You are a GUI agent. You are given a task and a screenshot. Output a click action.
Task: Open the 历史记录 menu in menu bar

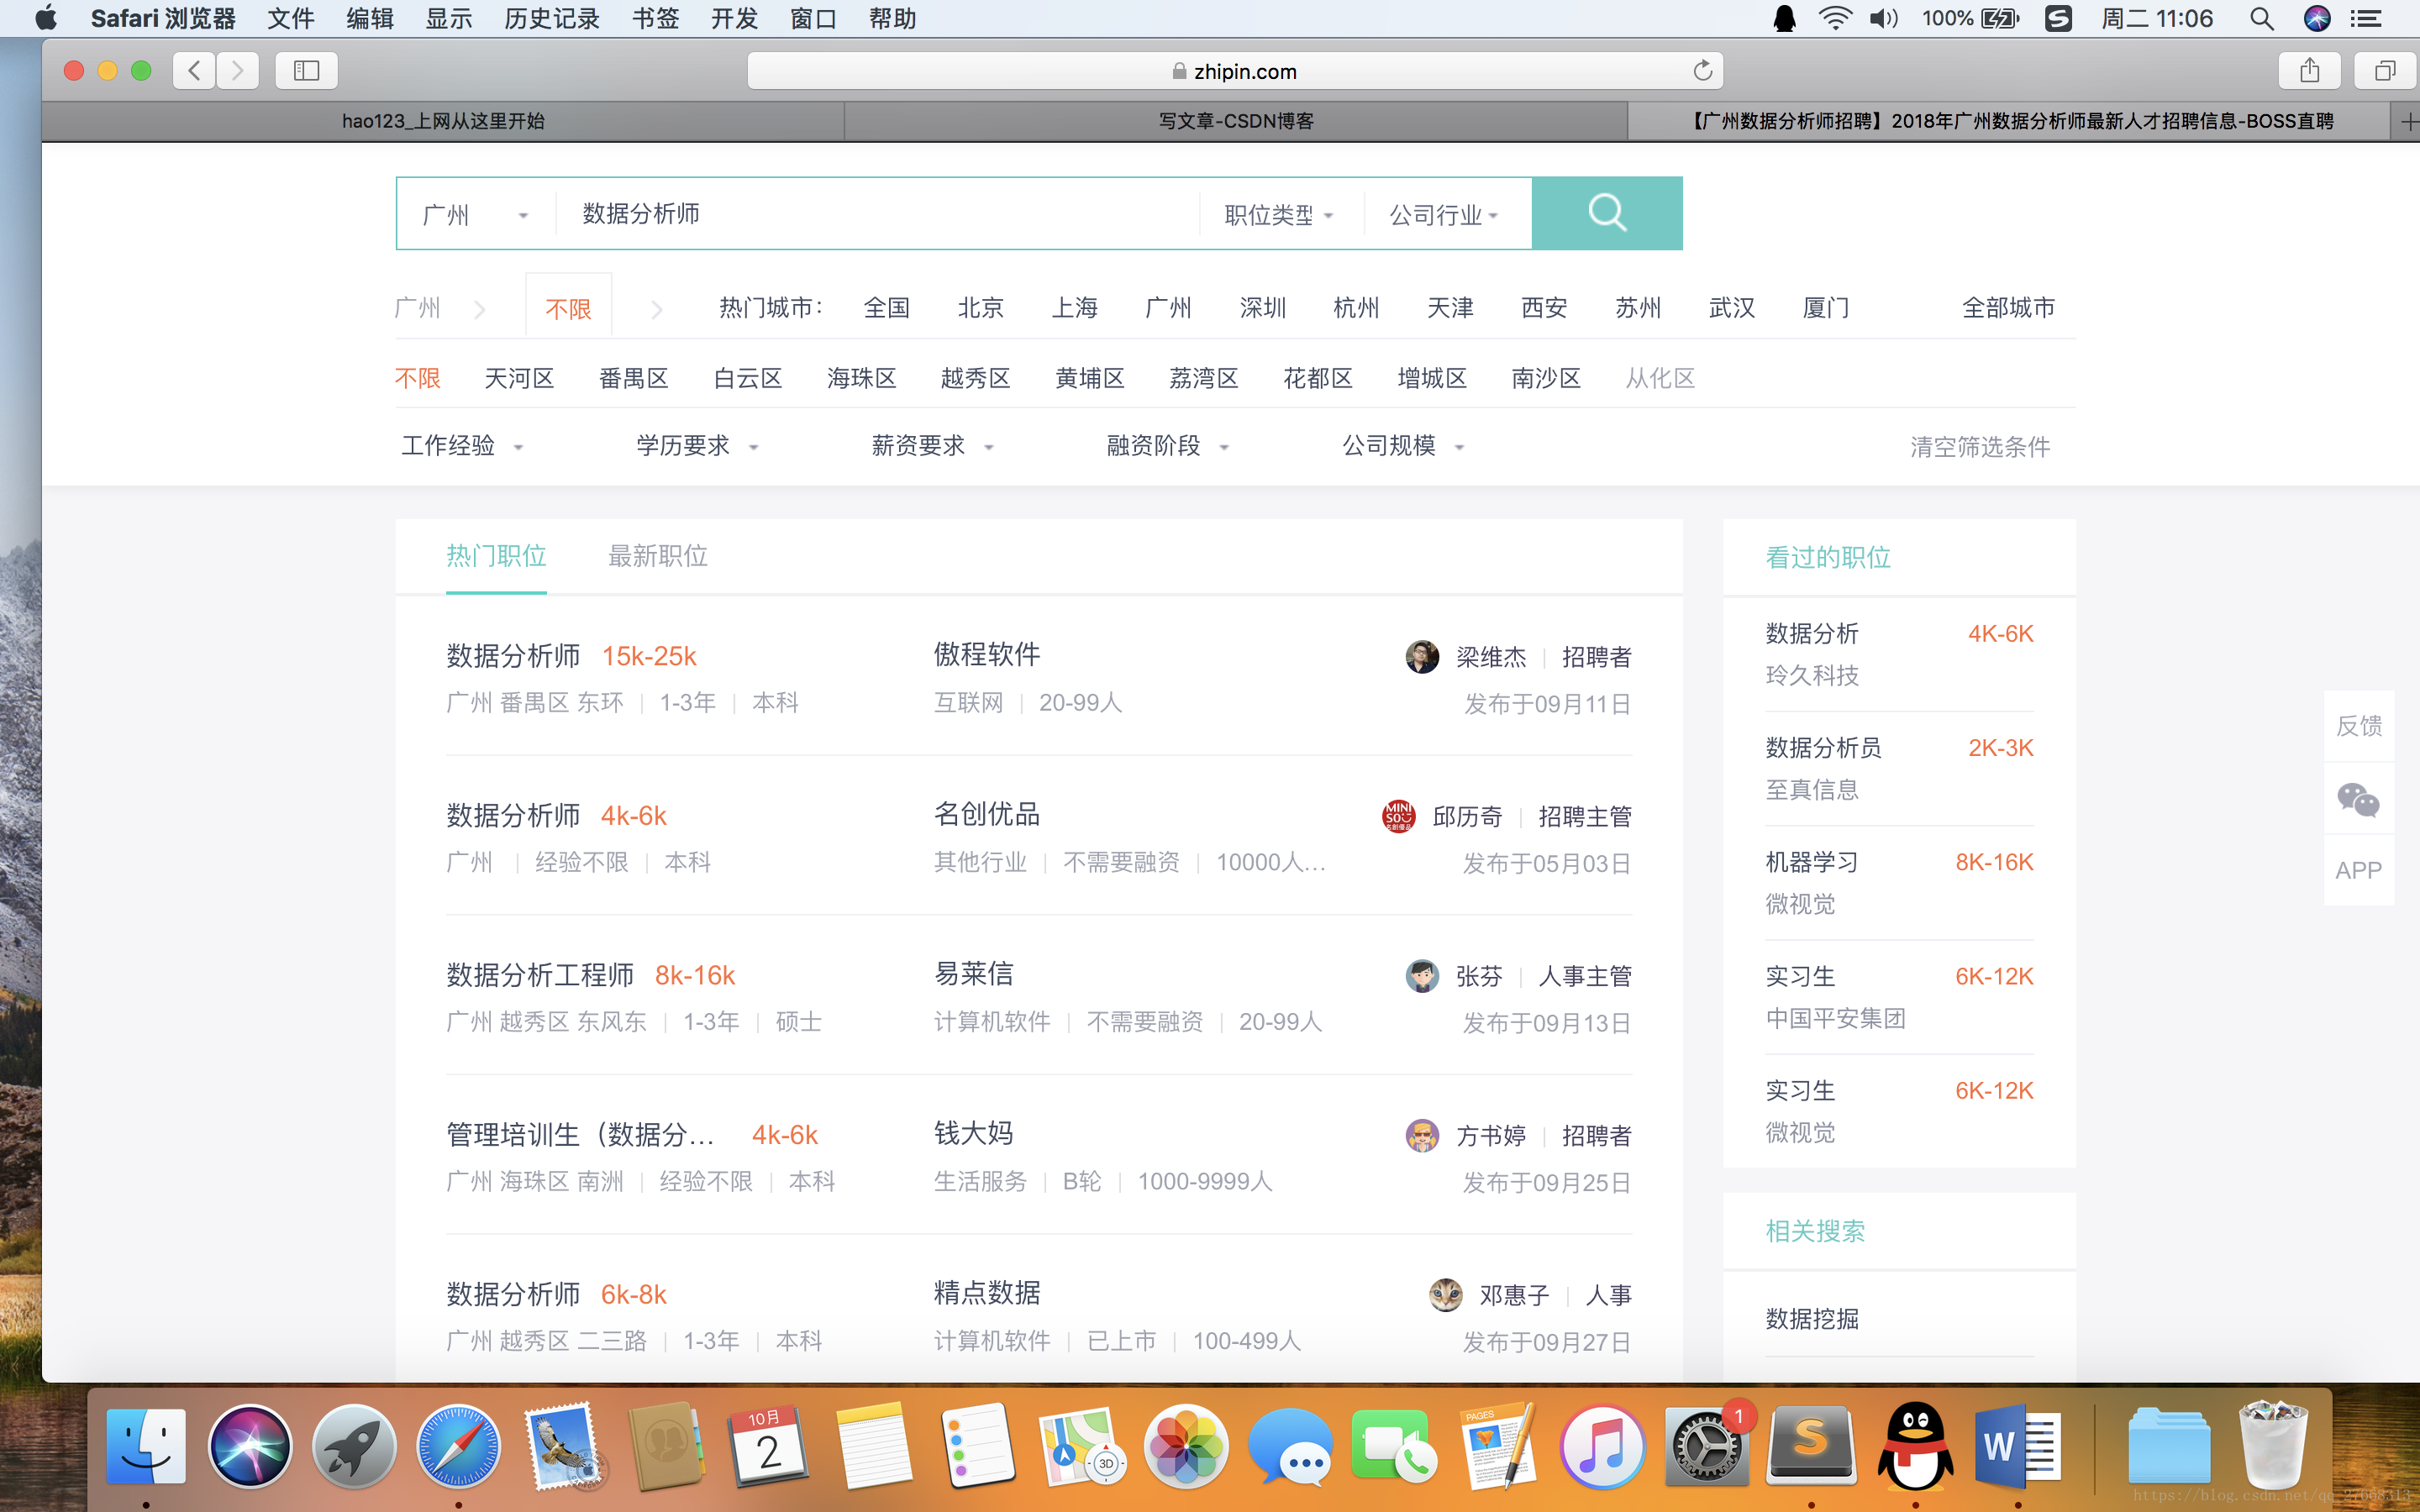pos(551,19)
